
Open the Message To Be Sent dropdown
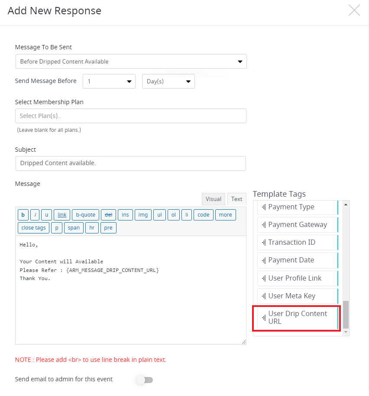click(131, 61)
